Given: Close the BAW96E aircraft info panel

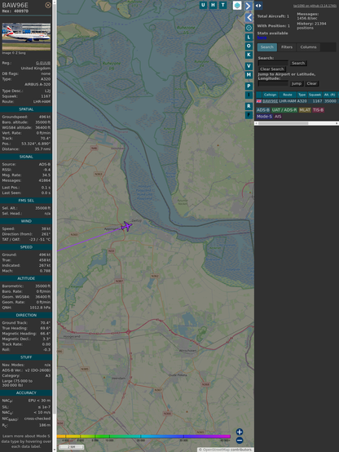Looking at the screenshot, I should 48,5.
